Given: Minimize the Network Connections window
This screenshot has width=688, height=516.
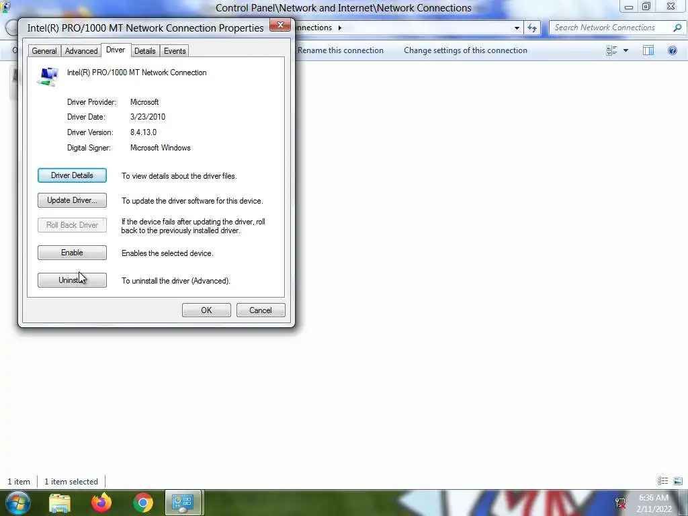Looking at the screenshot, I should coord(629,7).
